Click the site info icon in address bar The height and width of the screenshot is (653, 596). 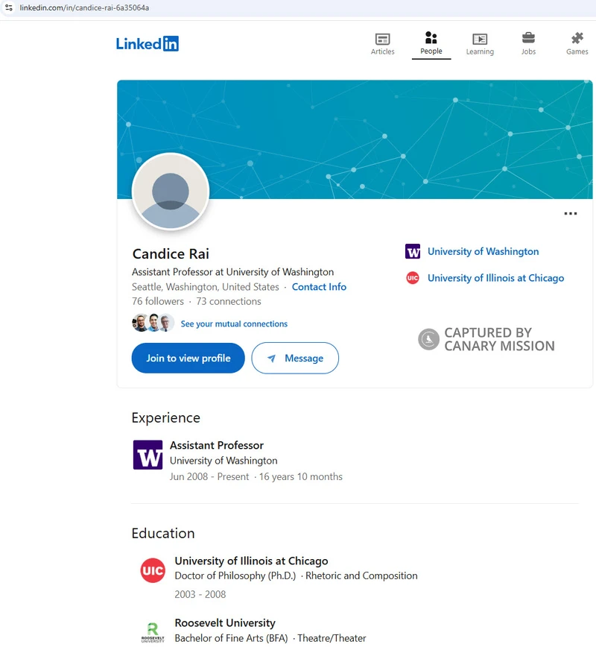(9, 7)
